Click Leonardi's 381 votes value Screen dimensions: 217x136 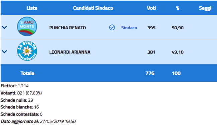tap(151, 52)
